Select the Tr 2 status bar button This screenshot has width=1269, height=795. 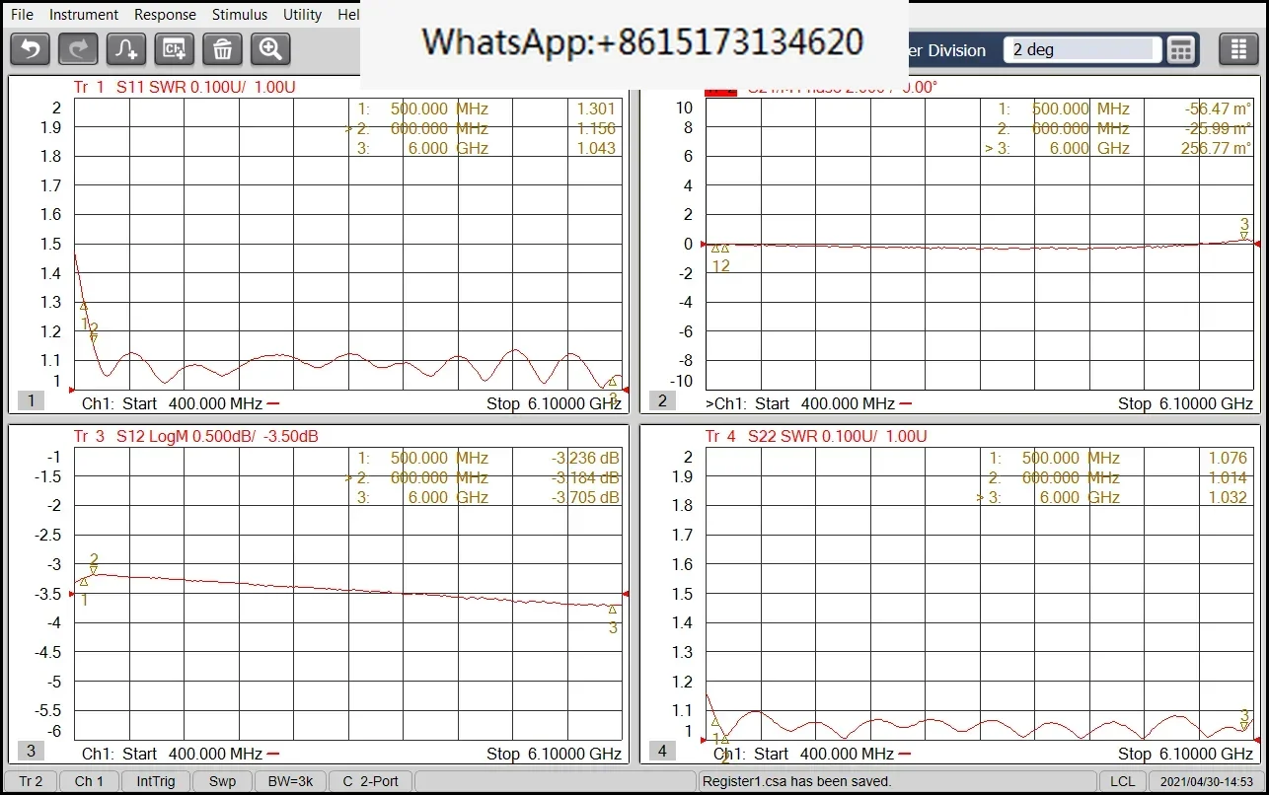click(31, 781)
